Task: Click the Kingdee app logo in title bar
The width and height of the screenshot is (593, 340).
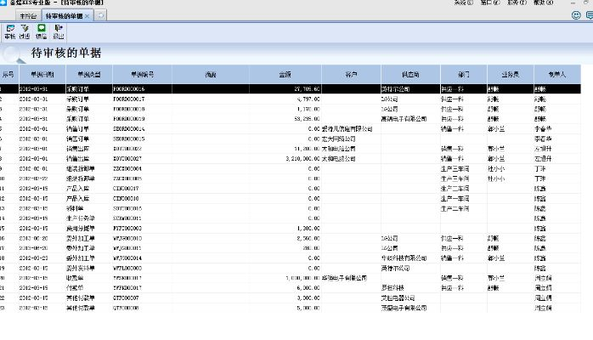Action: [3, 3]
